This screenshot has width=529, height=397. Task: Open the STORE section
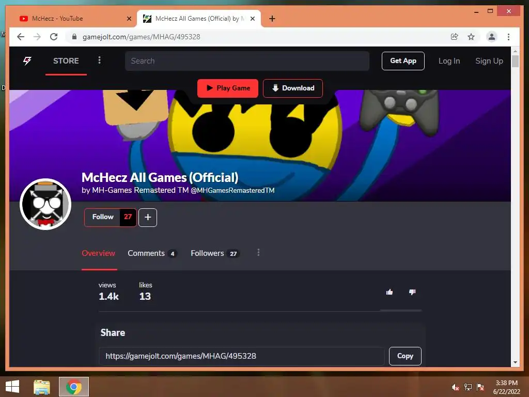[66, 61]
